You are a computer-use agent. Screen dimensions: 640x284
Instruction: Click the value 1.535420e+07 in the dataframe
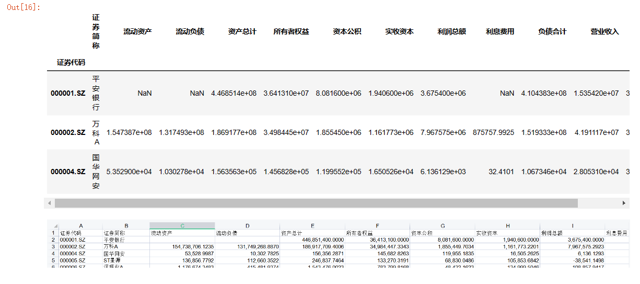point(596,93)
